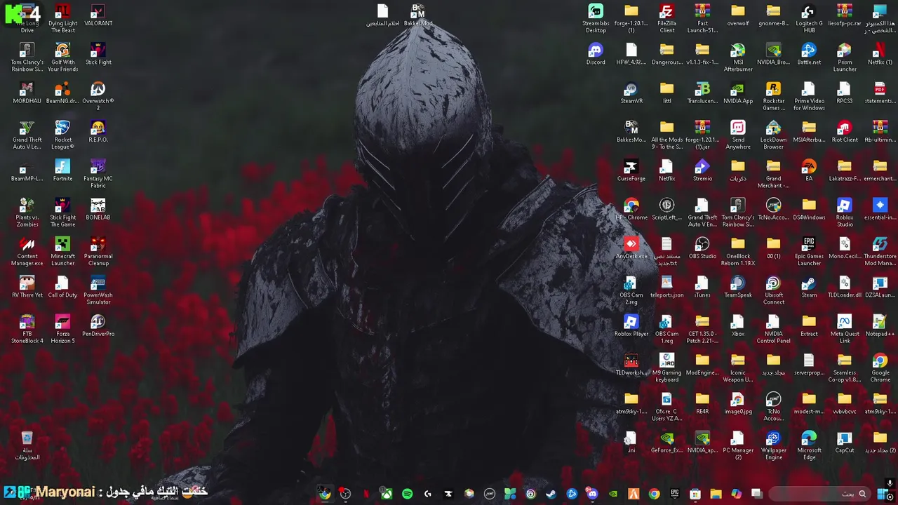Open Forza Horizon 5 desktop shortcut
The width and height of the screenshot is (898, 505).
pyautogui.click(x=62, y=329)
